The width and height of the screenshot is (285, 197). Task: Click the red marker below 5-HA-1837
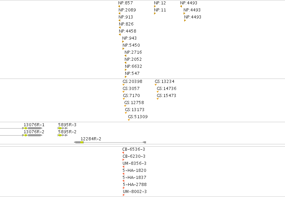click(x=124, y=181)
